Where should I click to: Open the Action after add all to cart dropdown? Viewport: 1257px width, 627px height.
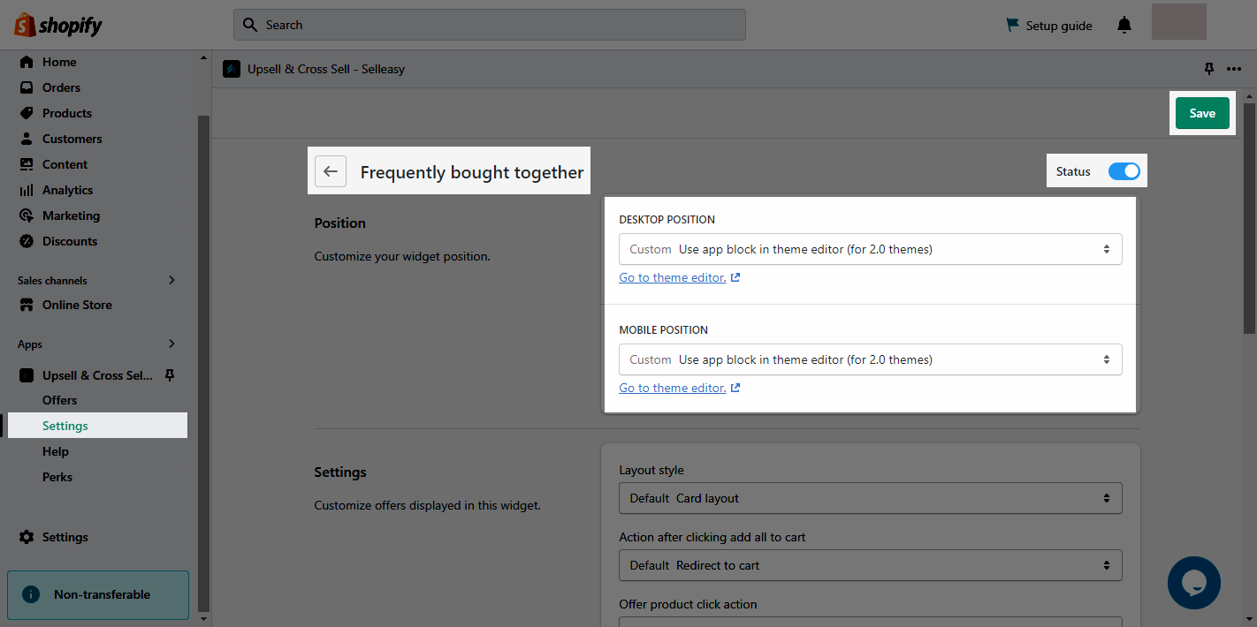[x=871, y=565]
